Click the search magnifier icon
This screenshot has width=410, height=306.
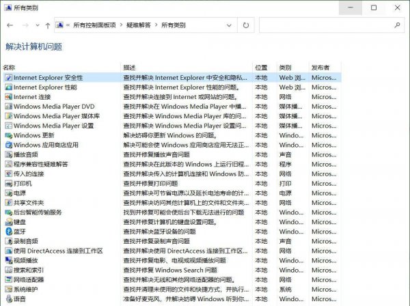pyautogui.click(x=397, y=25)
